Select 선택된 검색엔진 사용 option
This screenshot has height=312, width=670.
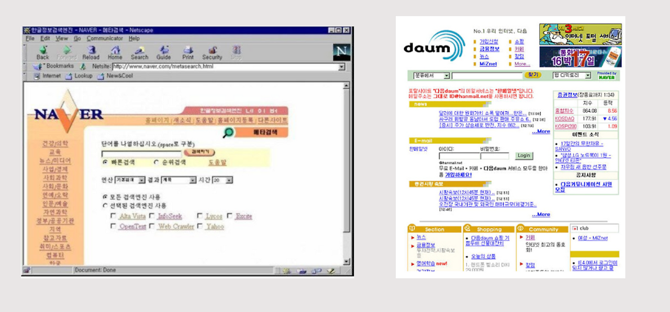tap(105, 206)
